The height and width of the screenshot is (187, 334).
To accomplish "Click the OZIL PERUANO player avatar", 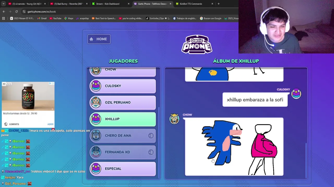I will pyautogui.click(x=96, y=102).
